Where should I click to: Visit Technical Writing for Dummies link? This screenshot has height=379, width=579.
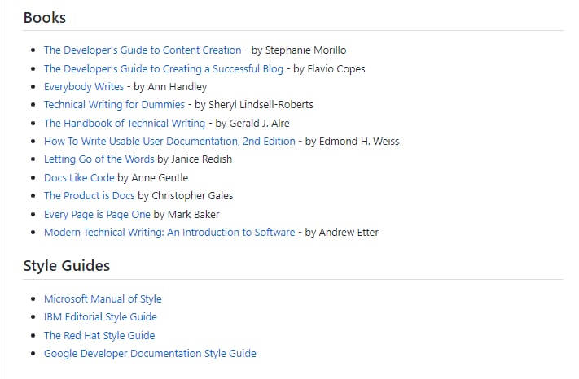(x=114, y=105)
